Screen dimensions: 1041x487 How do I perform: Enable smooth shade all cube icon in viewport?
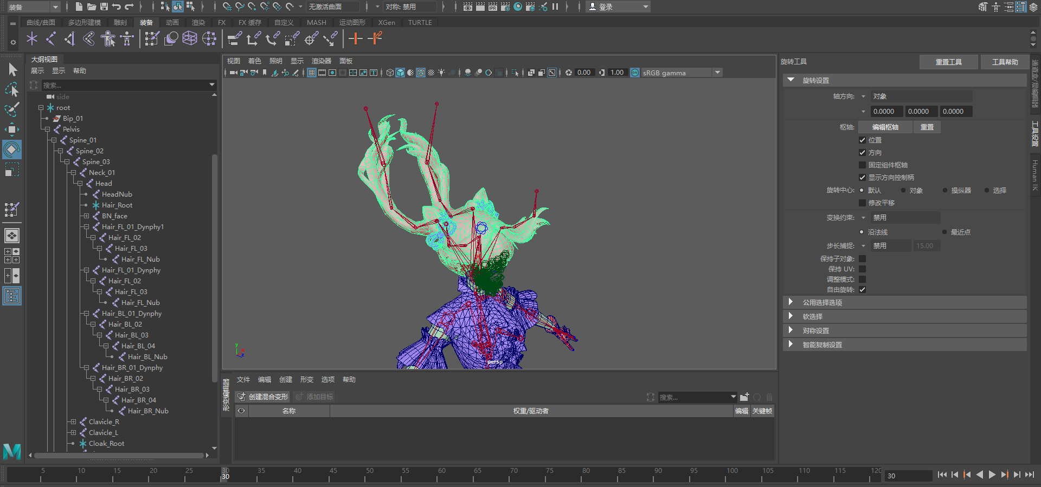point(400,73)
